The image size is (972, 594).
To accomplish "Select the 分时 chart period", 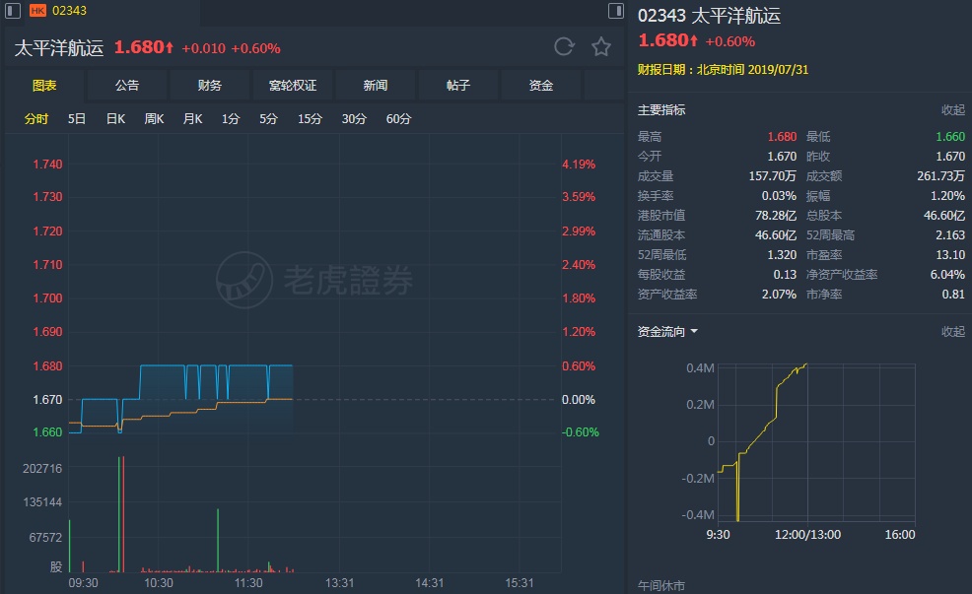I will pos(35,119).
